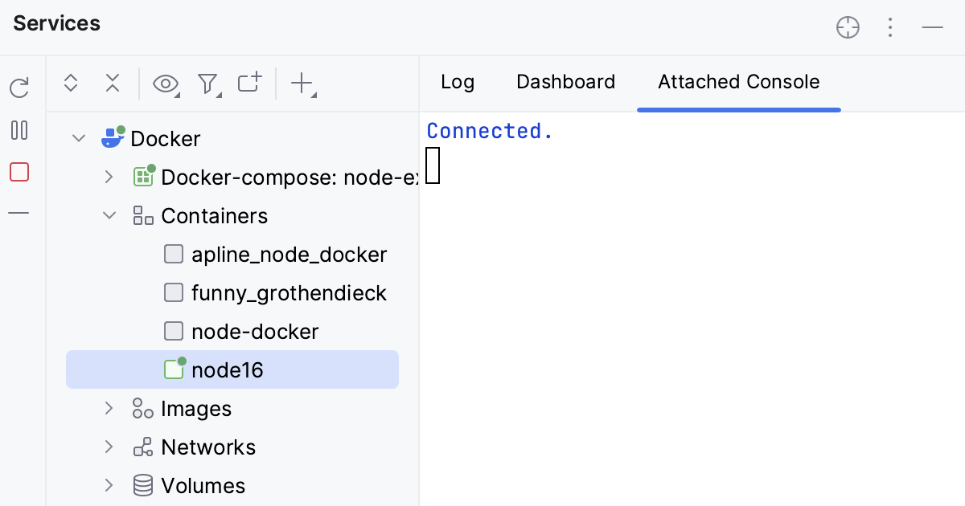This screenshot has height=506, width=965.
Task: Switch to the Log tab
Action: 458,82
